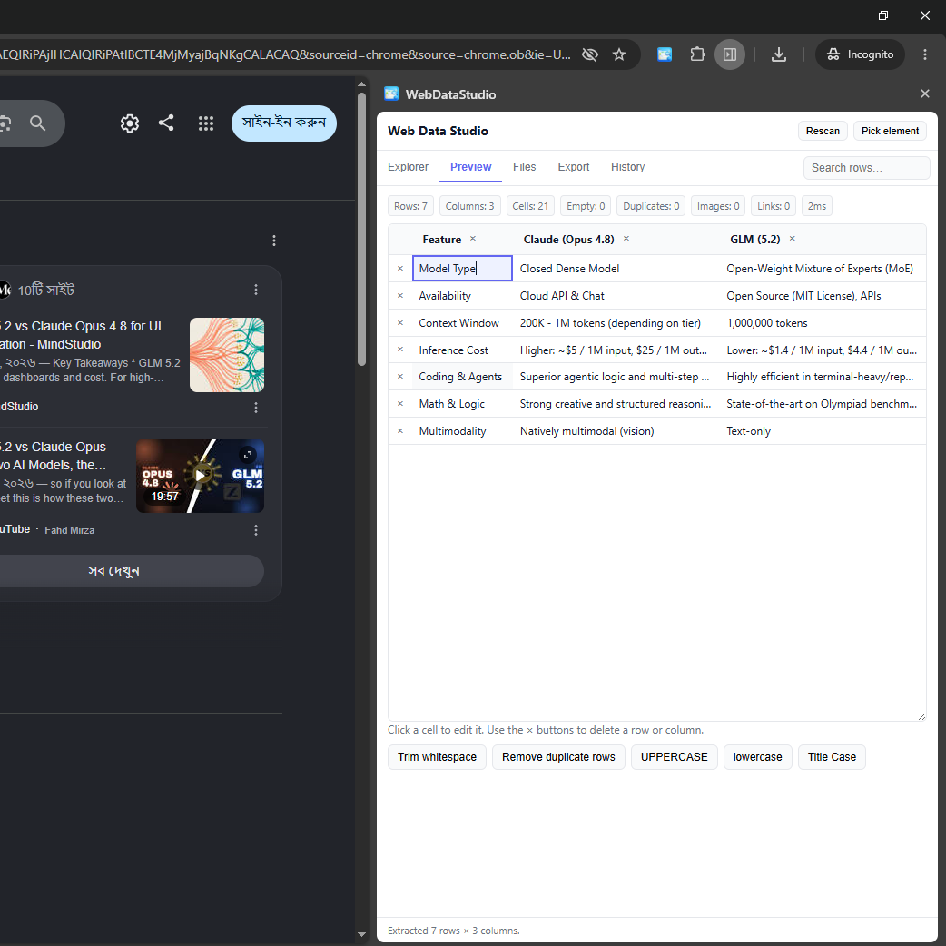Play the Opus 4.8 vs GLM 5.2 video
Image resolution: width=946 pixels, height=946 pixels.
coord(200,476)
